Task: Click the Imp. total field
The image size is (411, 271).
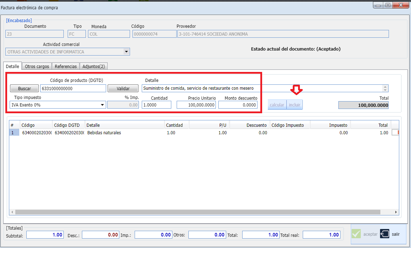Action: pyautogui.click(x=154, y=235)
